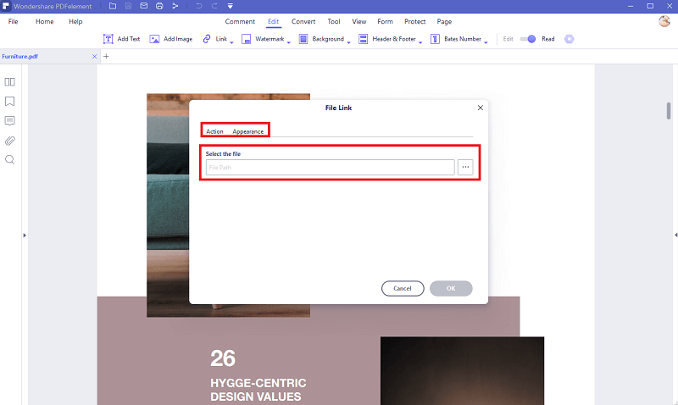Open the Help menu
The image size is (678, 405).
point(75,21)
